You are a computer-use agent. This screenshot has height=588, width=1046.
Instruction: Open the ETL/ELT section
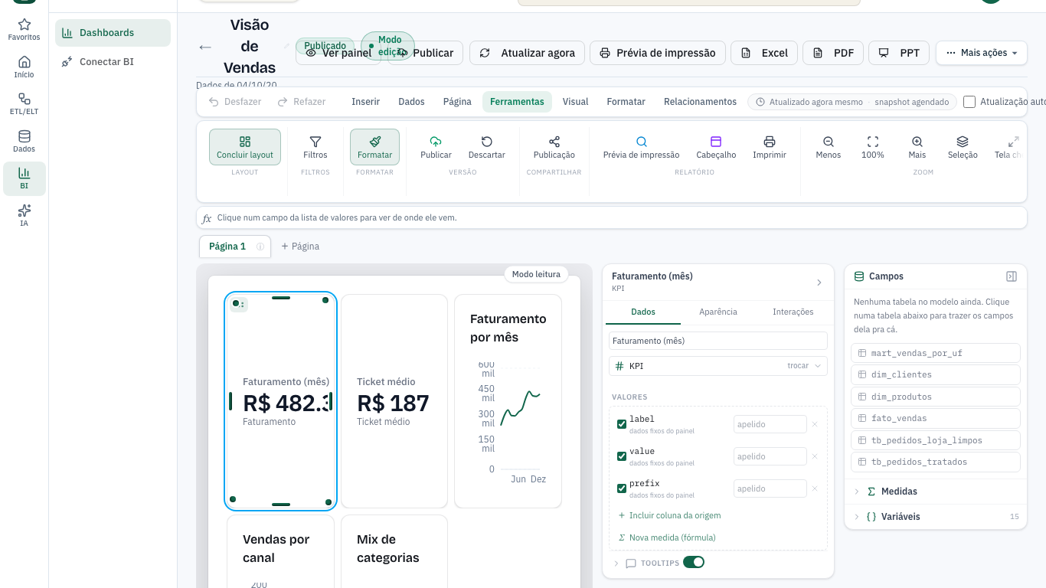click(x=24, y=104)
